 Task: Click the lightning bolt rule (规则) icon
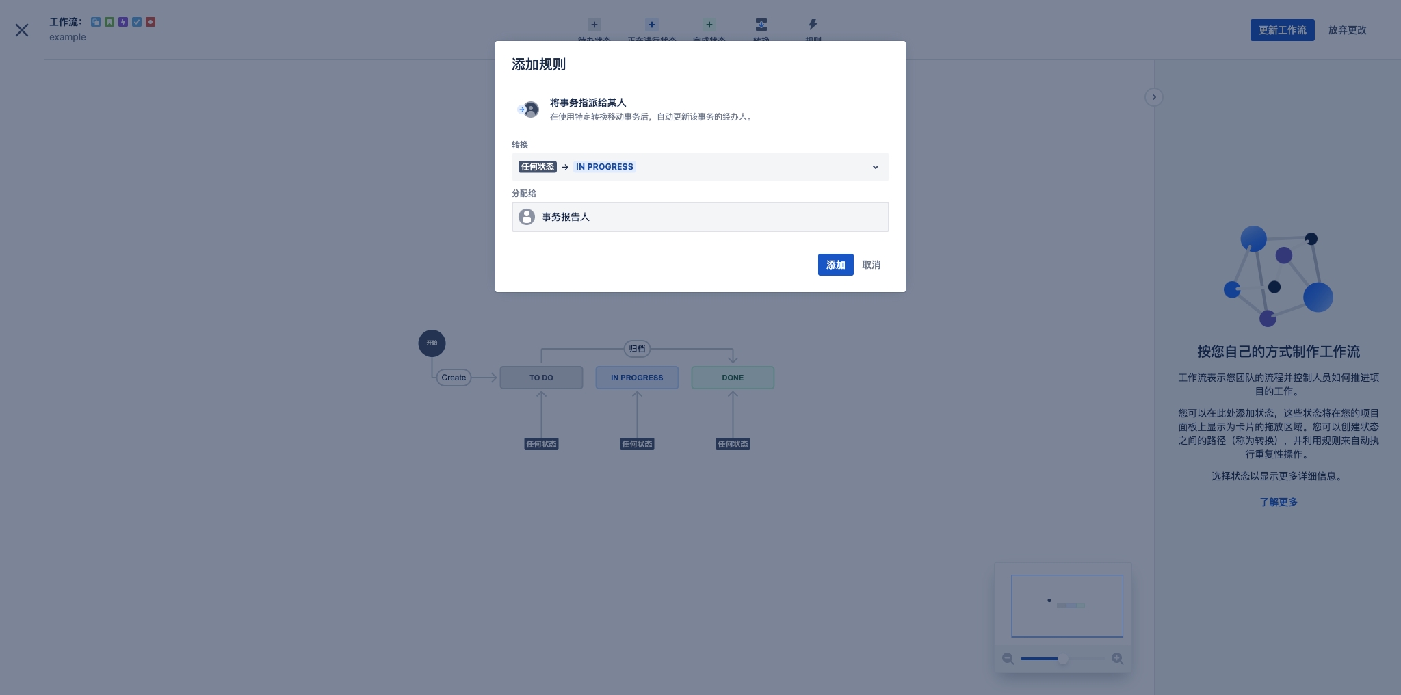[813, 25]
